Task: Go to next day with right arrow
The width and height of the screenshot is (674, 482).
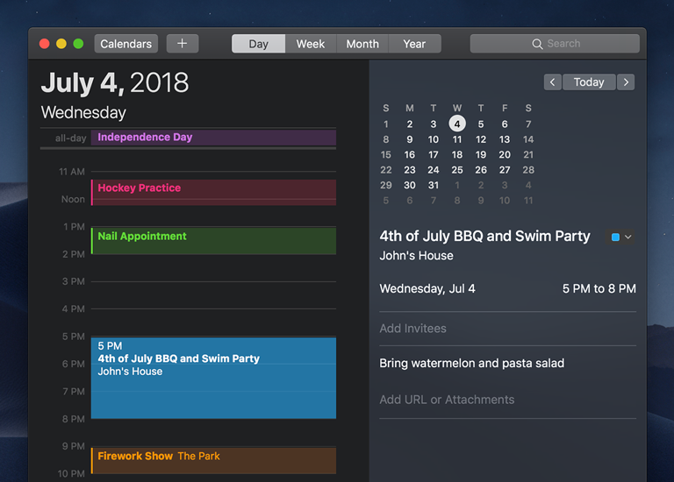Action: (626, 82)
